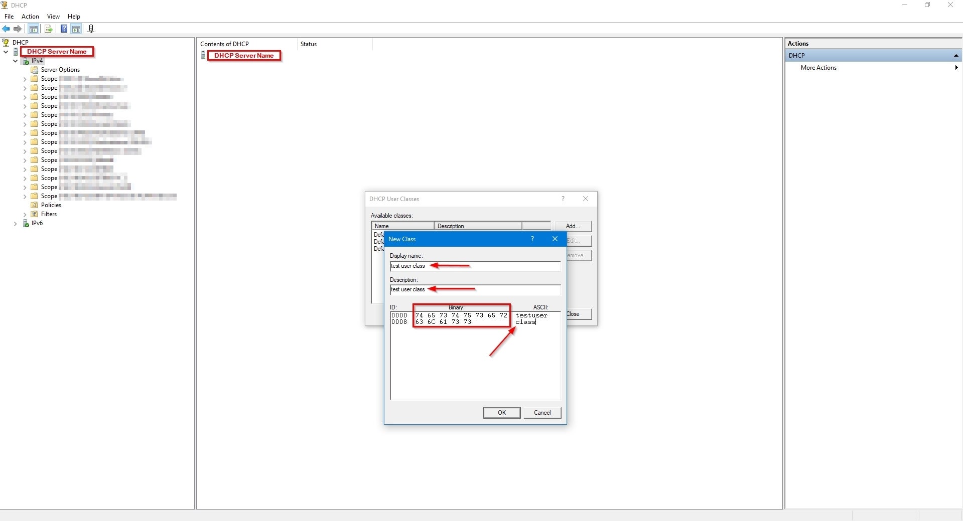Click in the Binary hex data area
Image resolution: width=963 pixels, height=521 pixels.
(461, 318)
